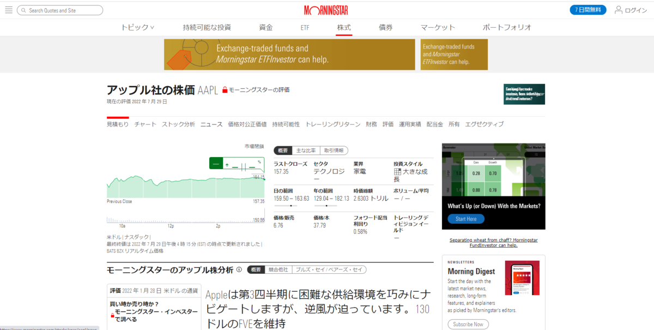
Task: Click the Morningstar logo
Action: [x=326, y=10]
